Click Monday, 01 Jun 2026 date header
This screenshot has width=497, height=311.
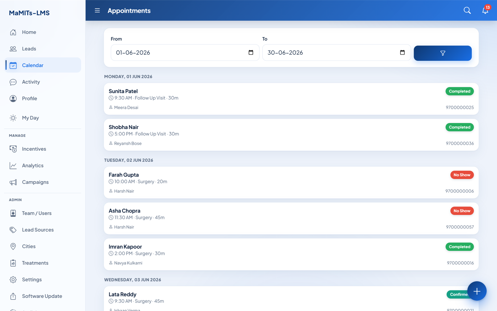[x=128, y=76]
